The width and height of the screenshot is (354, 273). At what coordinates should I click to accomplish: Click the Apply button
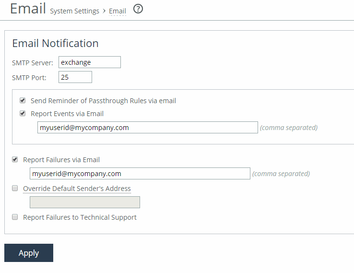(29, 253)
